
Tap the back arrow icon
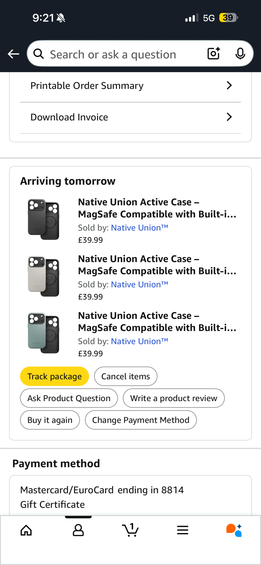point(13,54)
